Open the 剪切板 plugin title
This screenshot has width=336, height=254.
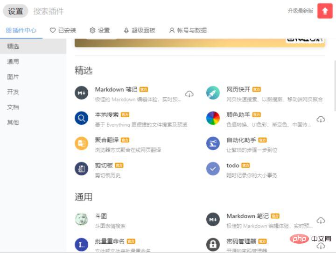pyautogui.click(x=104, y=165)
